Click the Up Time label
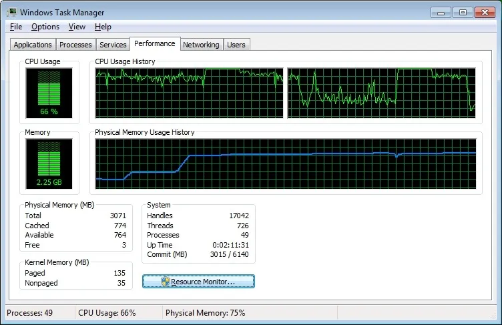502x325 pixels. (x=160, y=245)
